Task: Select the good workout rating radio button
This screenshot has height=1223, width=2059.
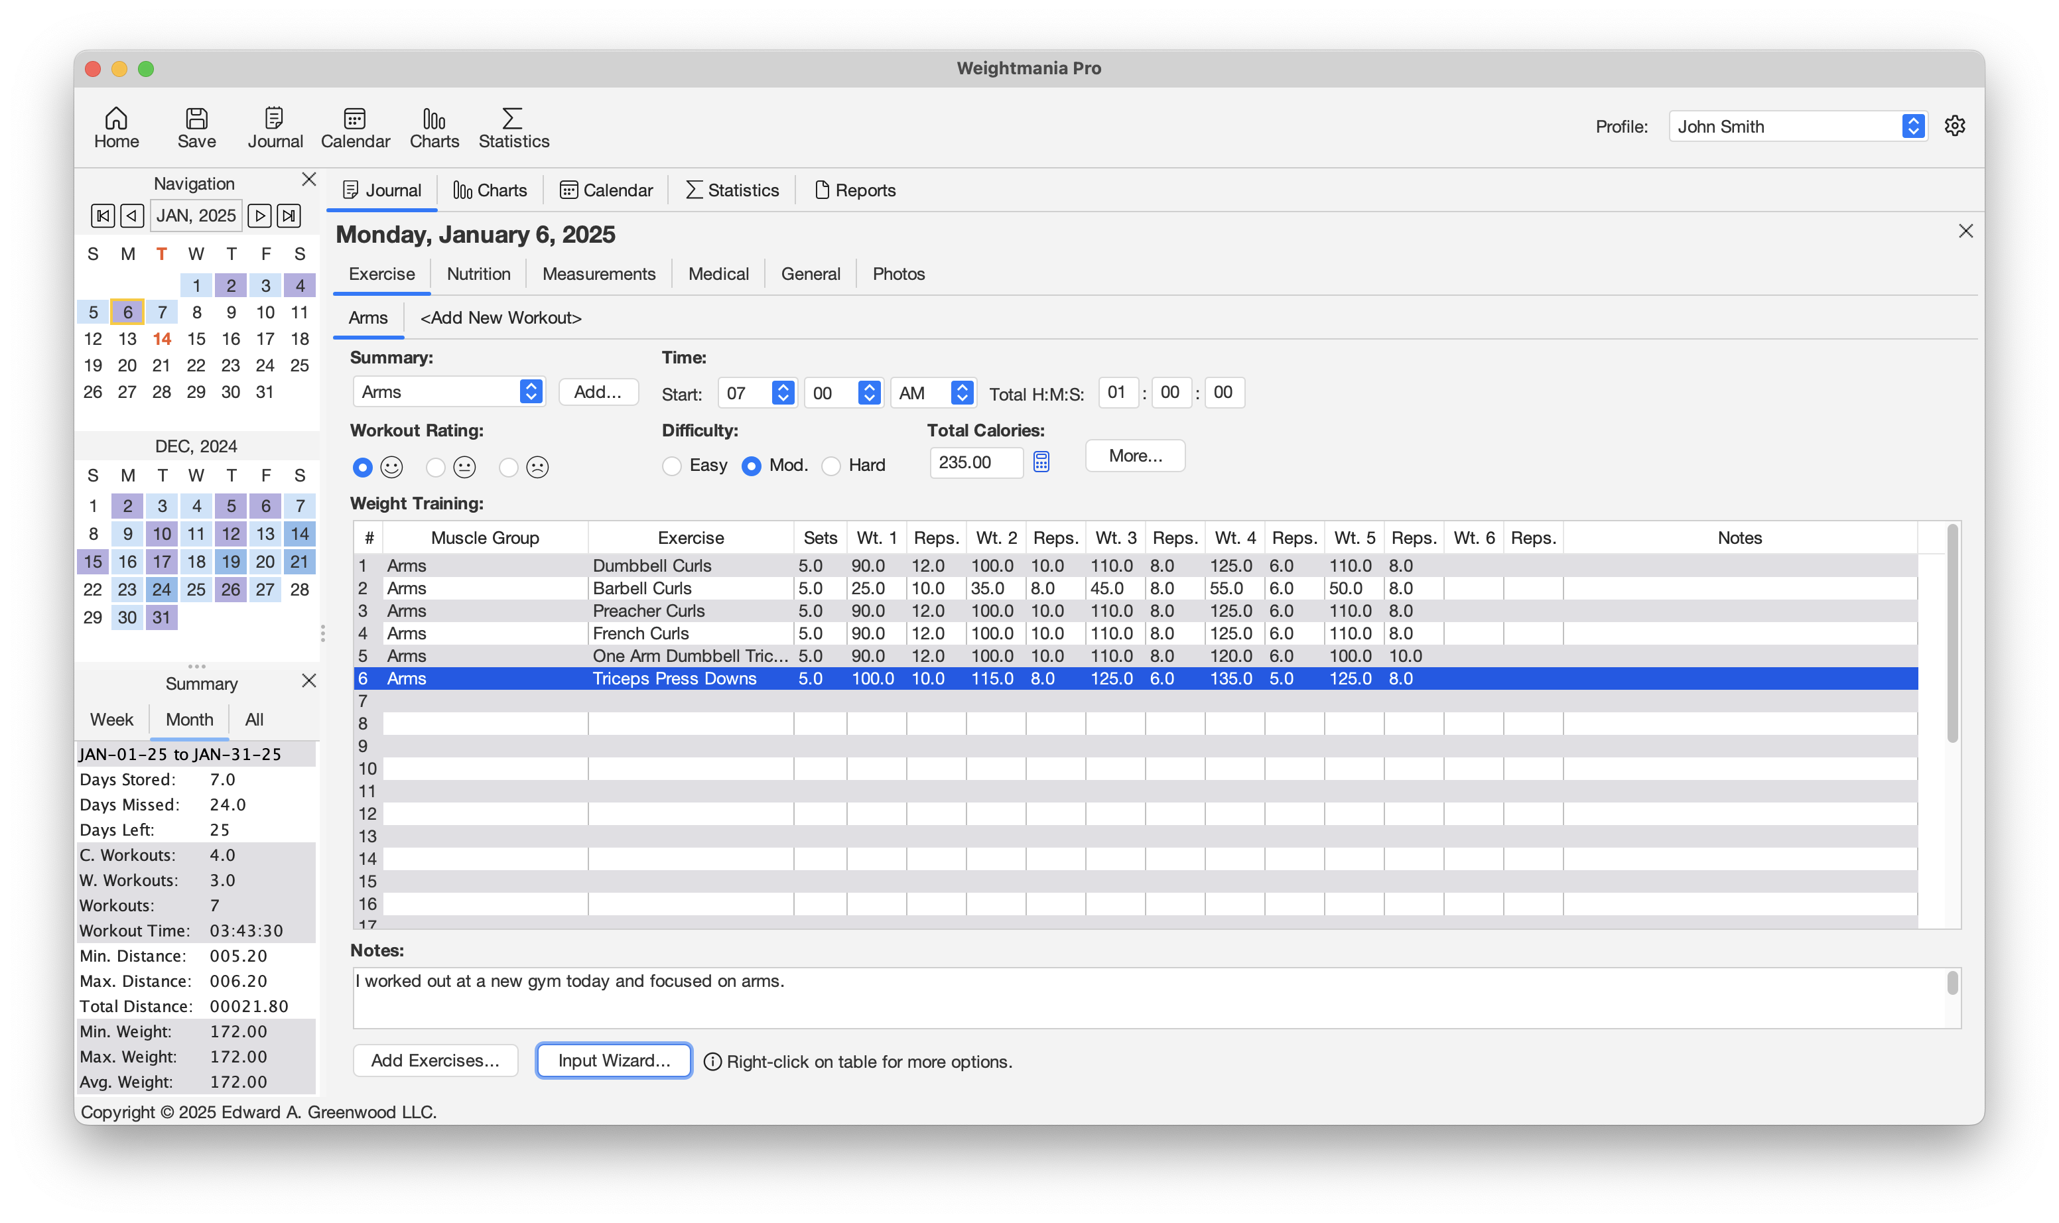Action: tap(363, 468)
